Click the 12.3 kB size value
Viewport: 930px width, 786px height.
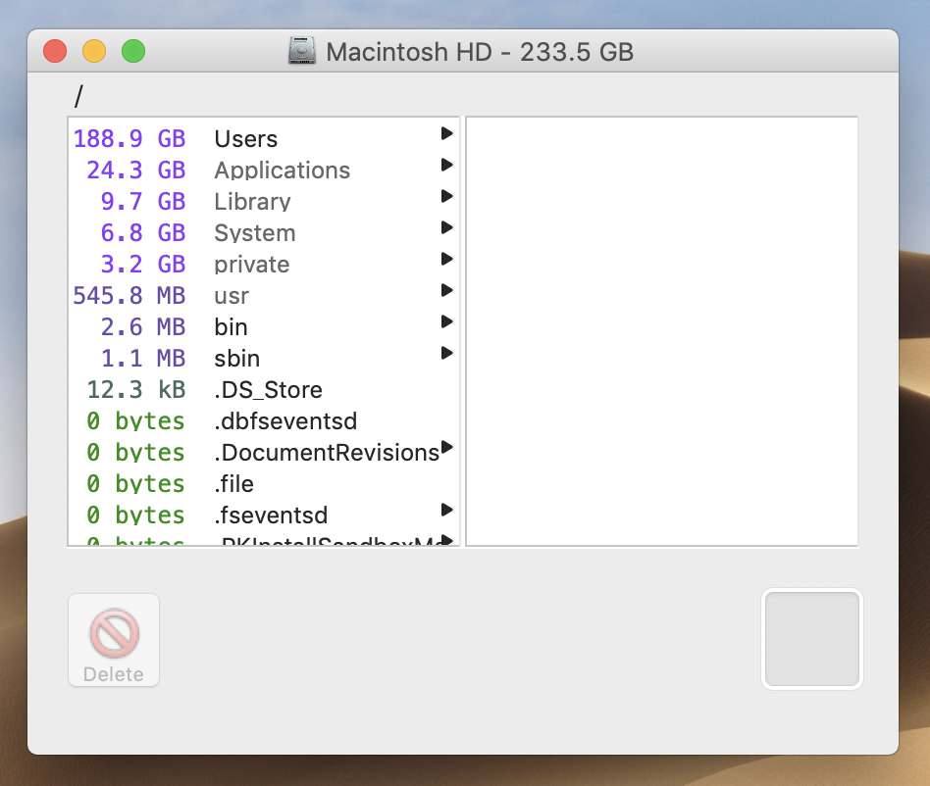coord(136,390)
